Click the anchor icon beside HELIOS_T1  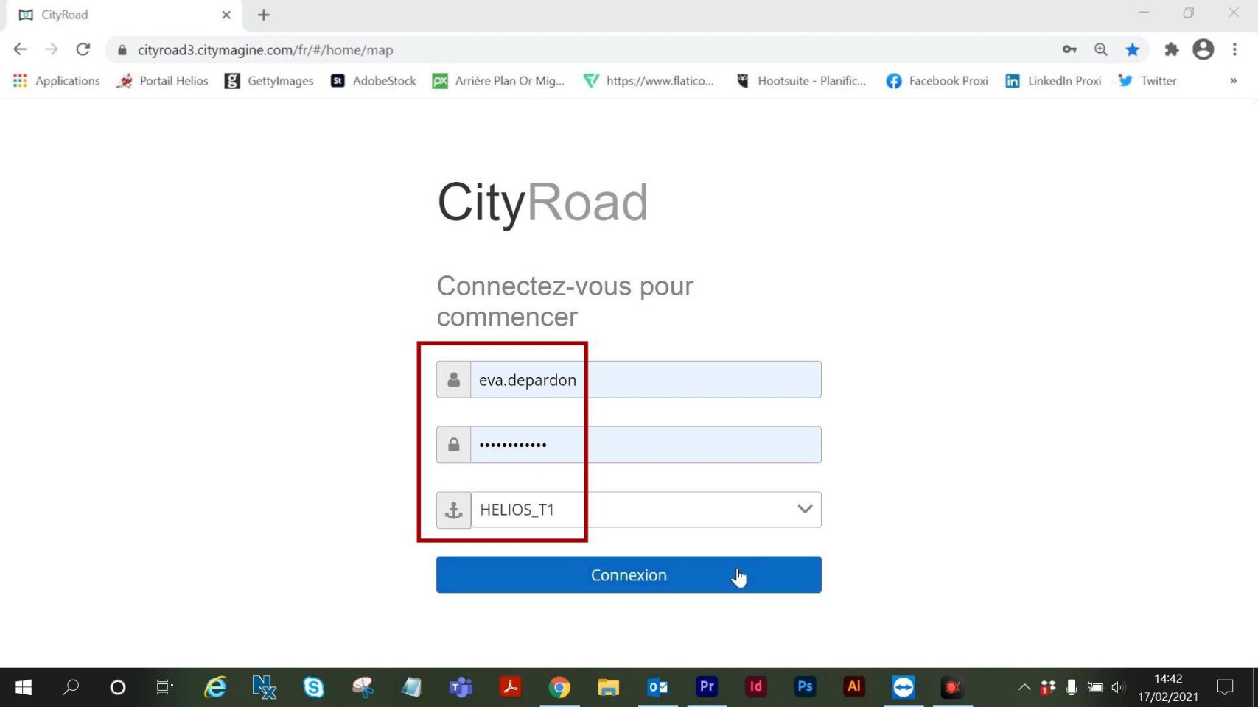(454, 510)
